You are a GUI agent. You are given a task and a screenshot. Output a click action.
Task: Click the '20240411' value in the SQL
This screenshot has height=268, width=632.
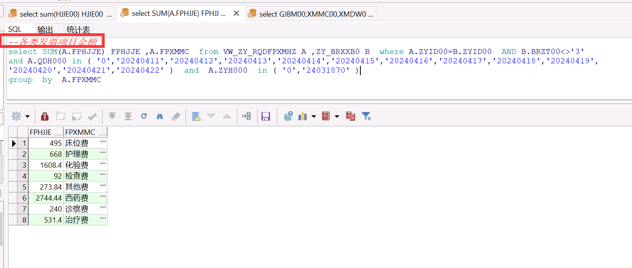pos(141,61)
